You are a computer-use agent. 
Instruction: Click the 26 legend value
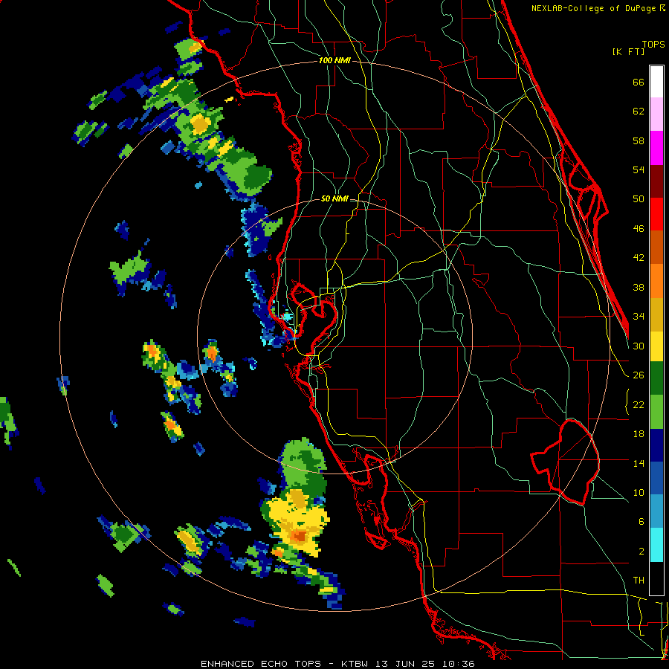pos(639,375)
